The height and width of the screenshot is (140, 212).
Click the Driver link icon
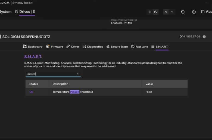(68, 46)
